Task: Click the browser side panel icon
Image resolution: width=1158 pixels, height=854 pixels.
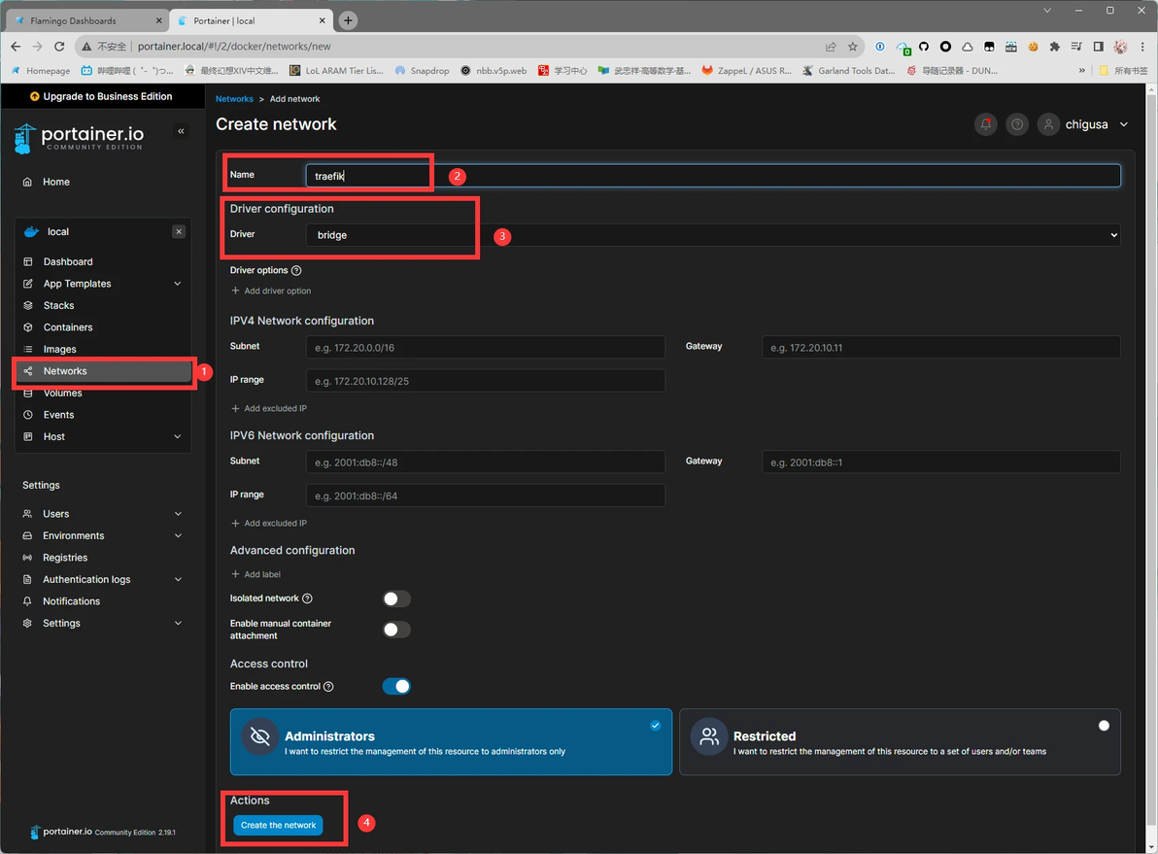Action: [1098, 47]
